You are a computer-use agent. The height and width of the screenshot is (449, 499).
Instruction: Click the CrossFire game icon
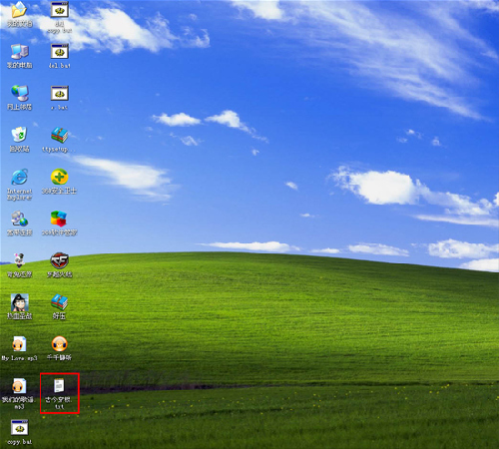[60, 260]
